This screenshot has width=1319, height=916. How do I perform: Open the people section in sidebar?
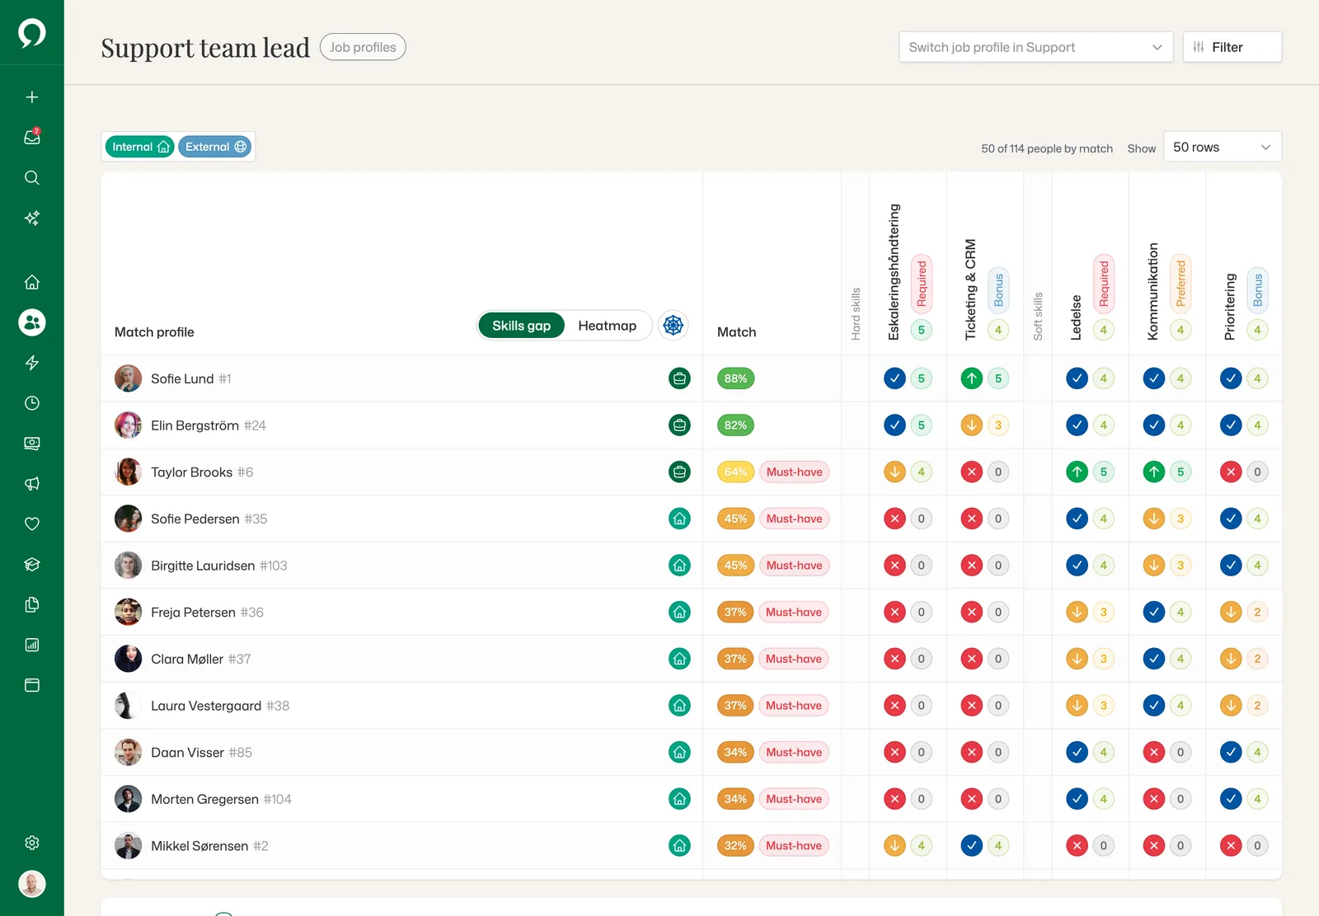click(x=32, y=322)
